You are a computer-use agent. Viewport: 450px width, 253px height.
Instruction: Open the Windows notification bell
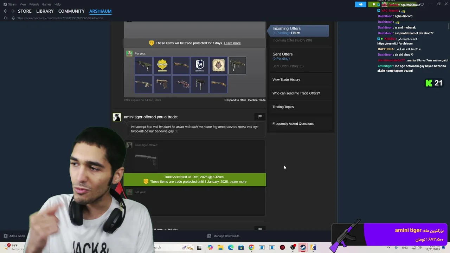(x=444, y=247)
